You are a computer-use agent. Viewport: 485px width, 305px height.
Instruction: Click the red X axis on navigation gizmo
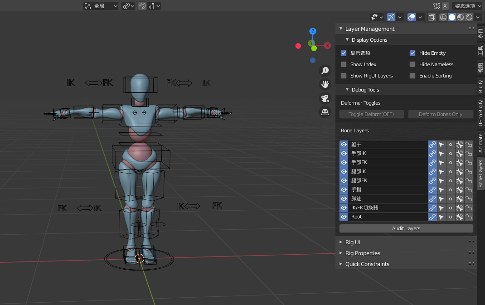pos(327,45)
